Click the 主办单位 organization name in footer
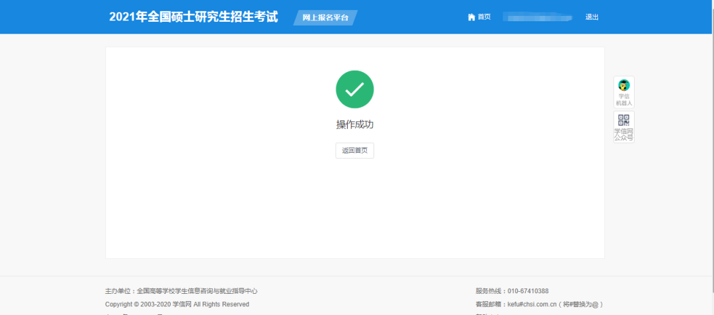The image size is (714, 315). tap(197, 291)
